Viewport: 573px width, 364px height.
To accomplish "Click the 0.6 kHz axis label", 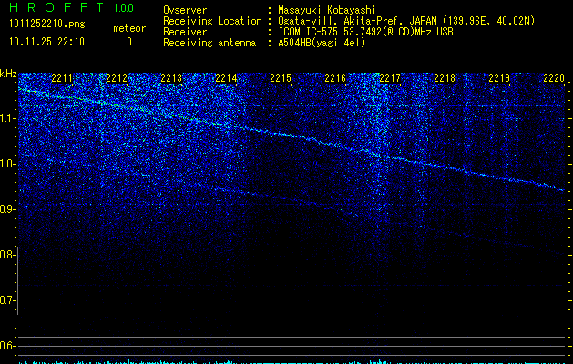I will pyautogui.click(x=7, y=346).
